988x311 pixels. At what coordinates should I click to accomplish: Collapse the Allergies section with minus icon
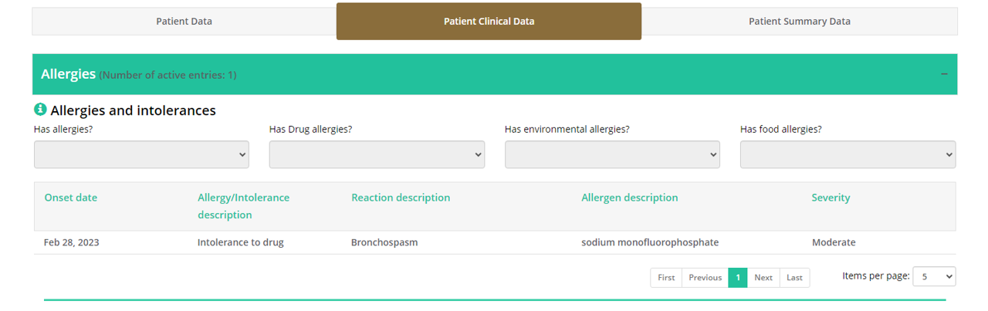944,74
